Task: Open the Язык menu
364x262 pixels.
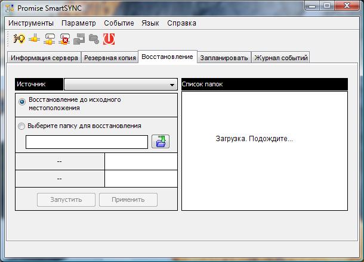Action: [150, 23]
